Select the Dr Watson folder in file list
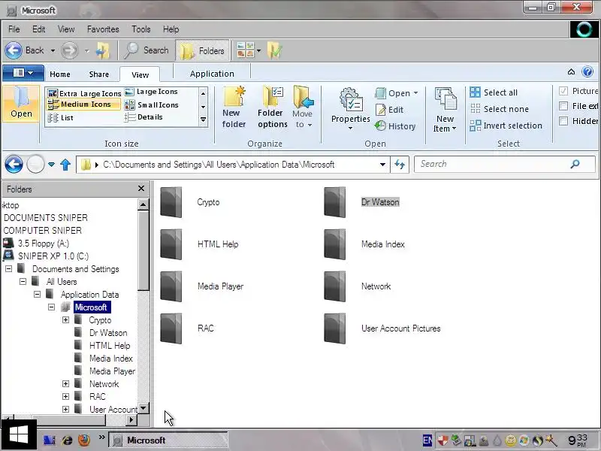 pos(380,202)
